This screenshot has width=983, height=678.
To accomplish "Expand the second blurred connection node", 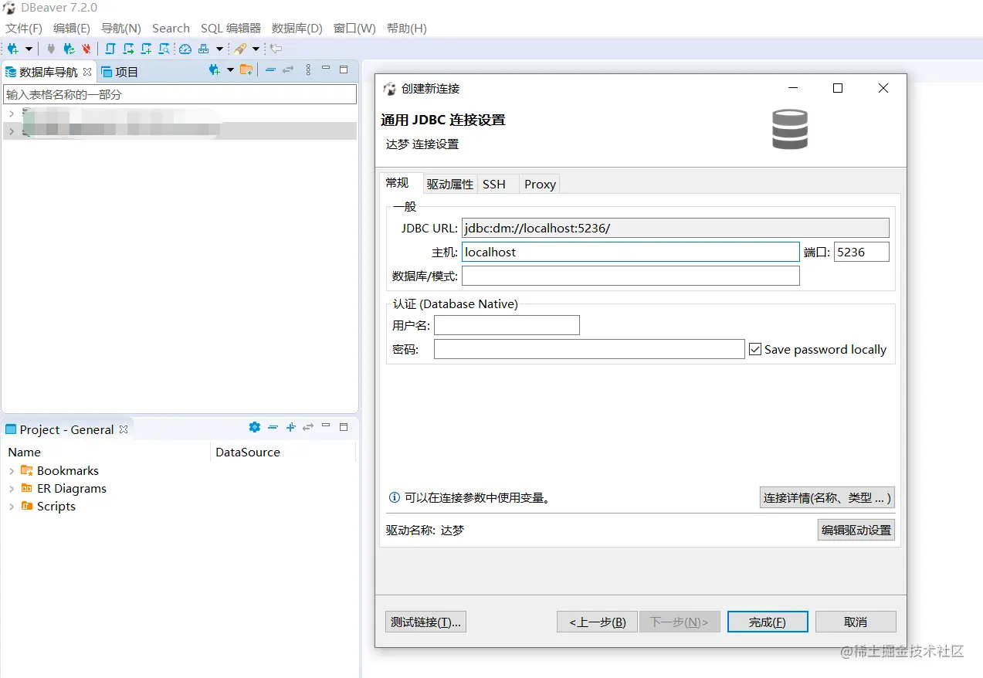I will 11,131.
